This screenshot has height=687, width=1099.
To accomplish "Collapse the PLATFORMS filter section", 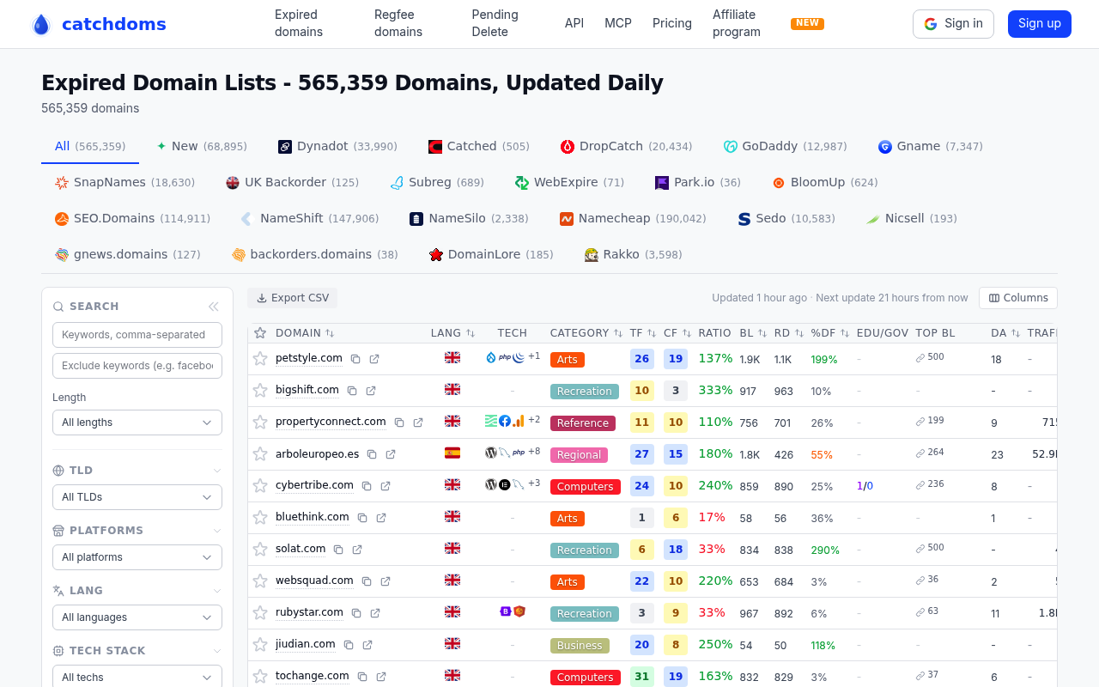I will 216,531.
